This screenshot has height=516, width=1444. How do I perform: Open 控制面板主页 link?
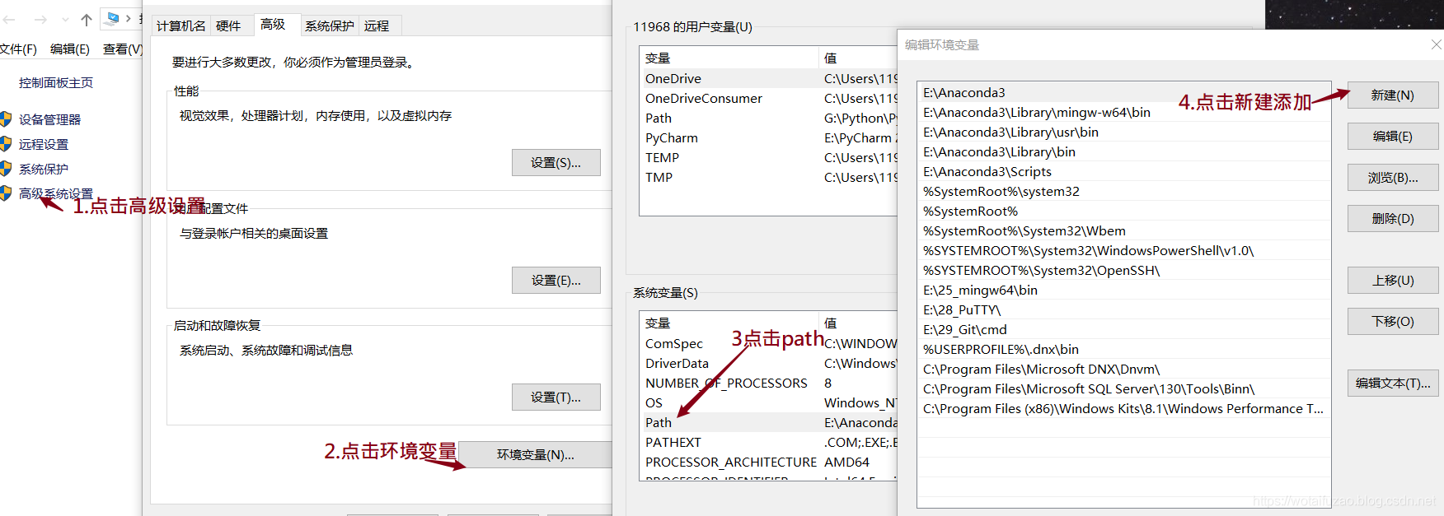coord(56,82)
